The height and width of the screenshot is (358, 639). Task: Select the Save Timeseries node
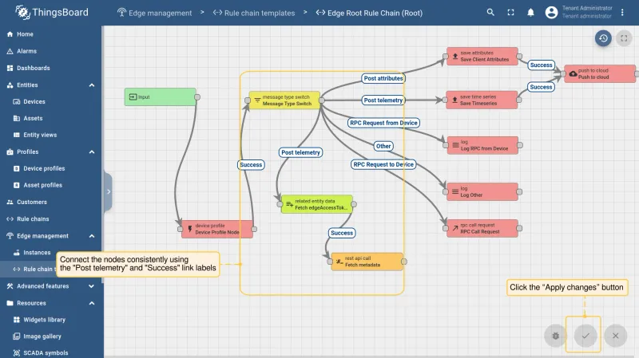(482, 100)
